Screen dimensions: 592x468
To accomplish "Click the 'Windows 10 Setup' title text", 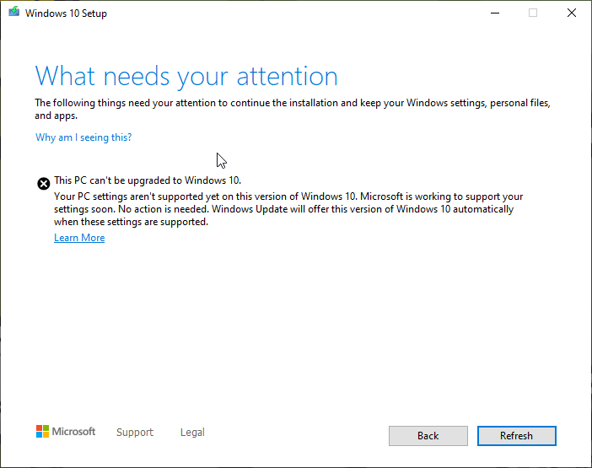I will click(x=66, y=13).
